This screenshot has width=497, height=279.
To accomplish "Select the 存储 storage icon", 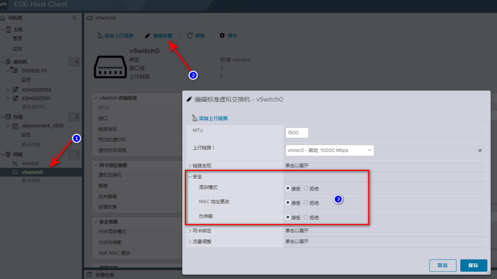I will click(8, 117).
